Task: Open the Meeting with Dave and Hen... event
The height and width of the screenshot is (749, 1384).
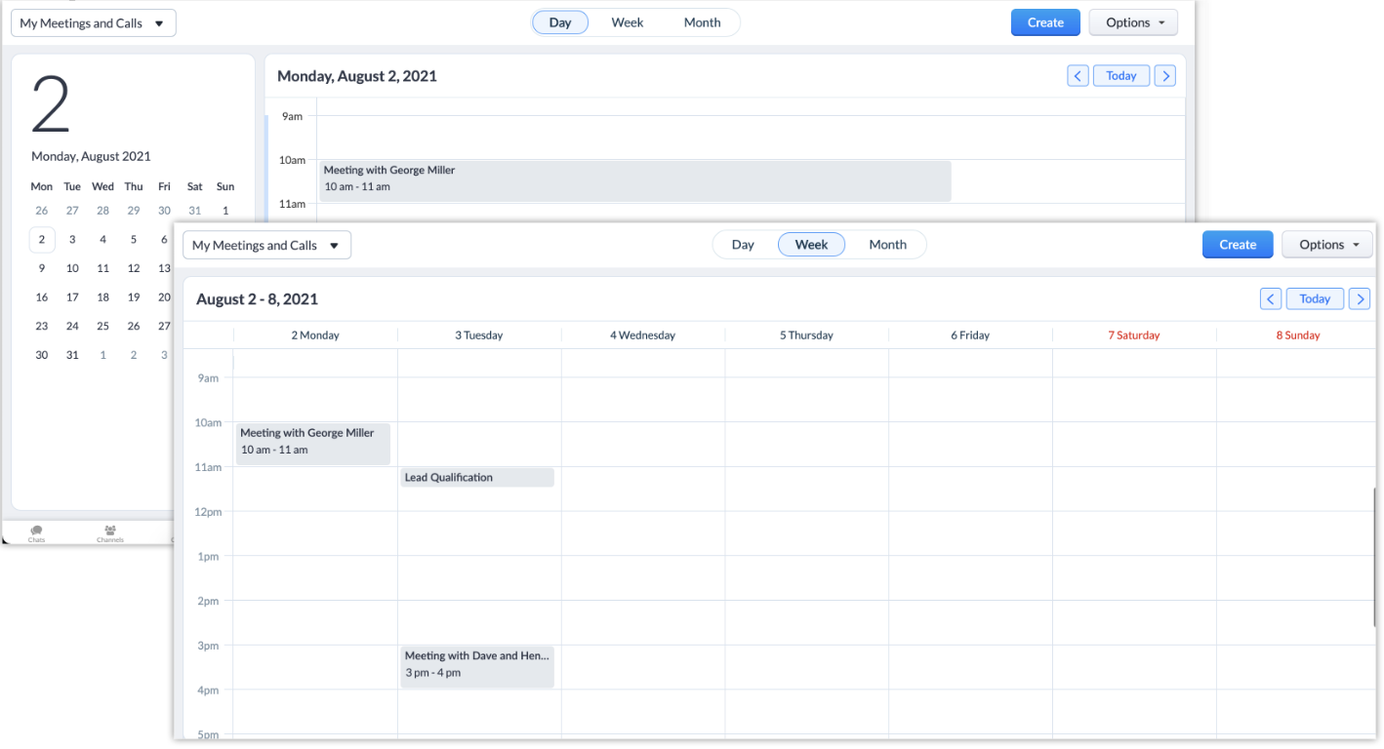Action: [x=477, y=666]
